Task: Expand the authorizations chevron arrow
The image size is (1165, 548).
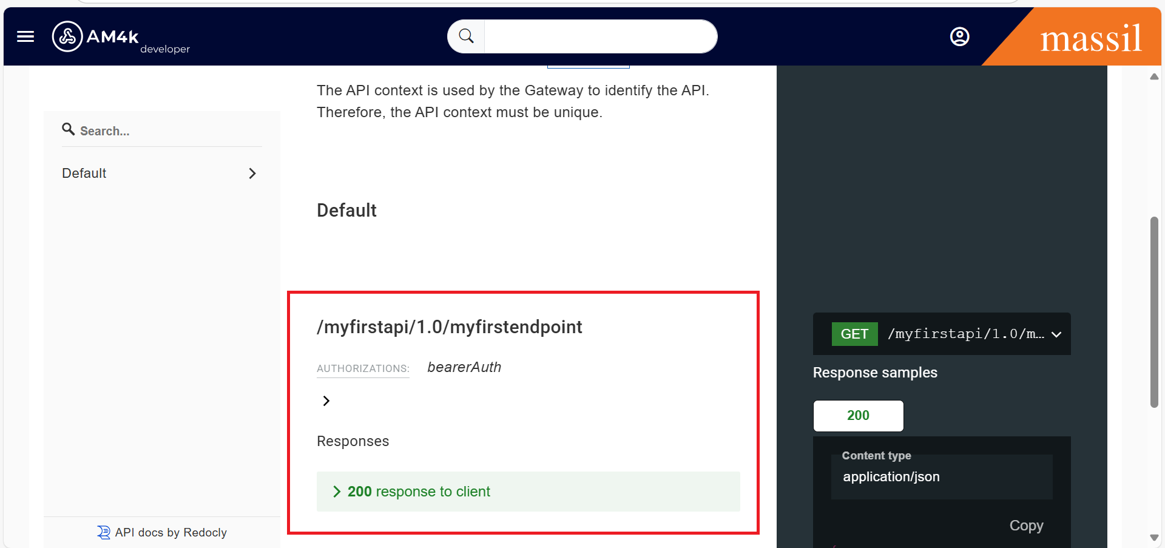Action: [326, 401]
